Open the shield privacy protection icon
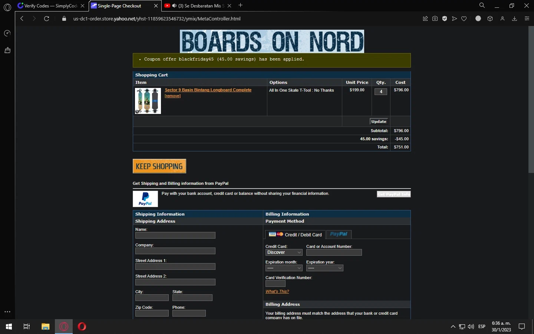 click(x=445, y=19)
